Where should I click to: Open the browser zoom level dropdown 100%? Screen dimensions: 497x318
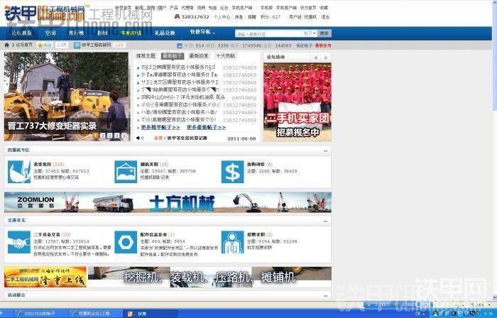pyautogui.click(x=480, y=305)
